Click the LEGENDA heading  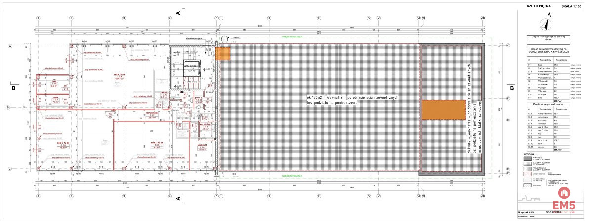530,154
